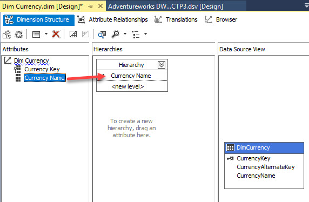Screen dimensions: 309x202
Task: Open the document tabs overflow dropdown
Action: (307, 6)
